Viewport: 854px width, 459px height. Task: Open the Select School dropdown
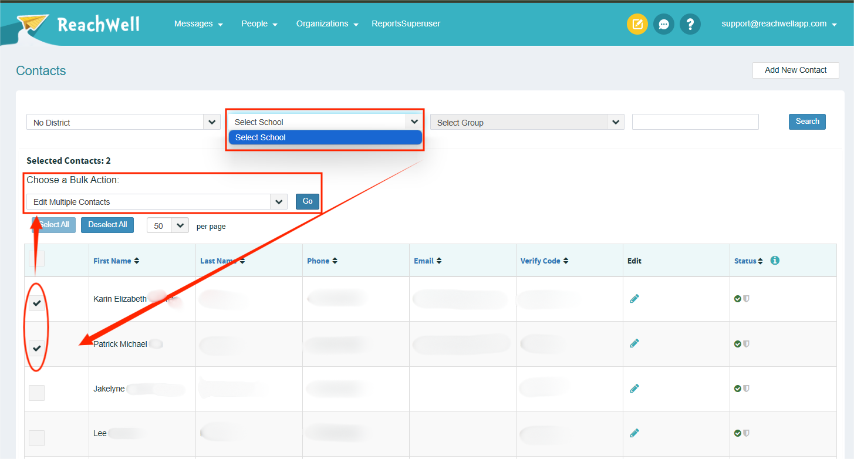tap(325, 122)
